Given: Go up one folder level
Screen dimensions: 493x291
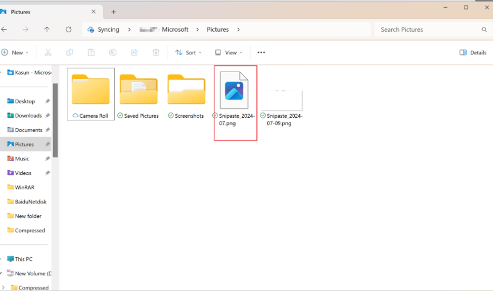Looking at the screenshot, I should pyautogui.click(x=47, y=29).
